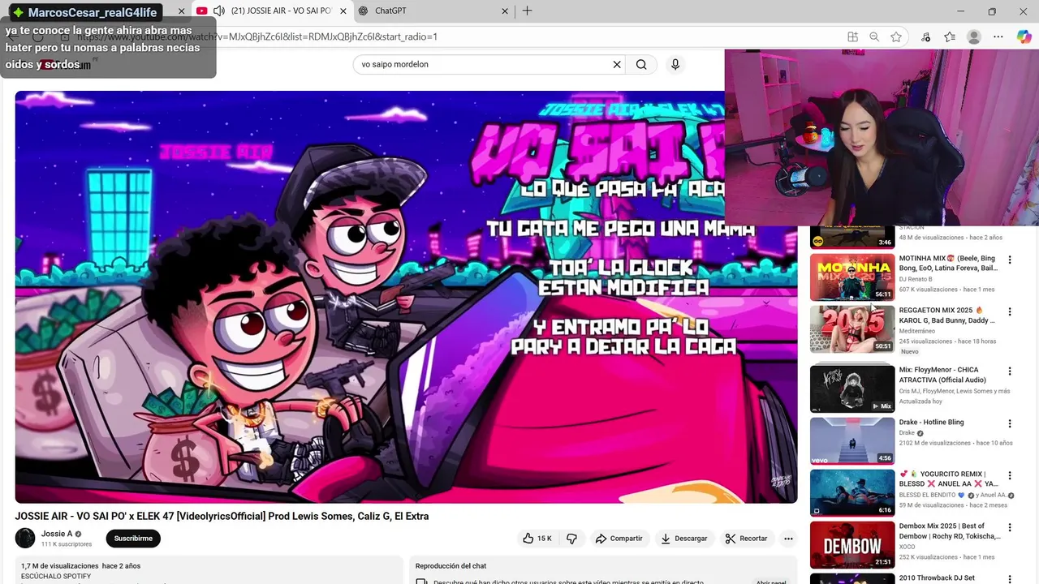This screenshot has width=1039, height=584.
Task: Open options for Drake Hotline Bling
Action: coord(1010,424)
